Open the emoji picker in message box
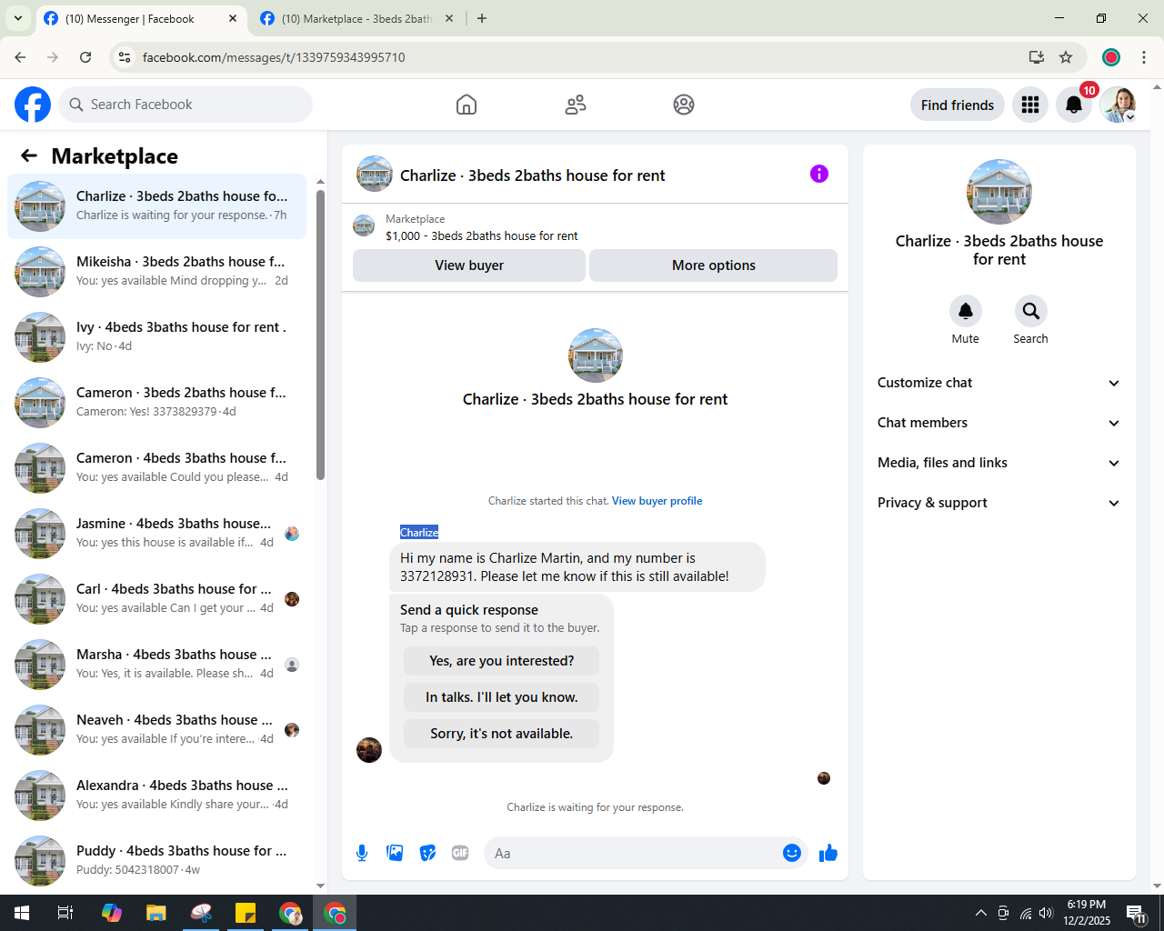The image size is (1164, 931). coord(792,853)
